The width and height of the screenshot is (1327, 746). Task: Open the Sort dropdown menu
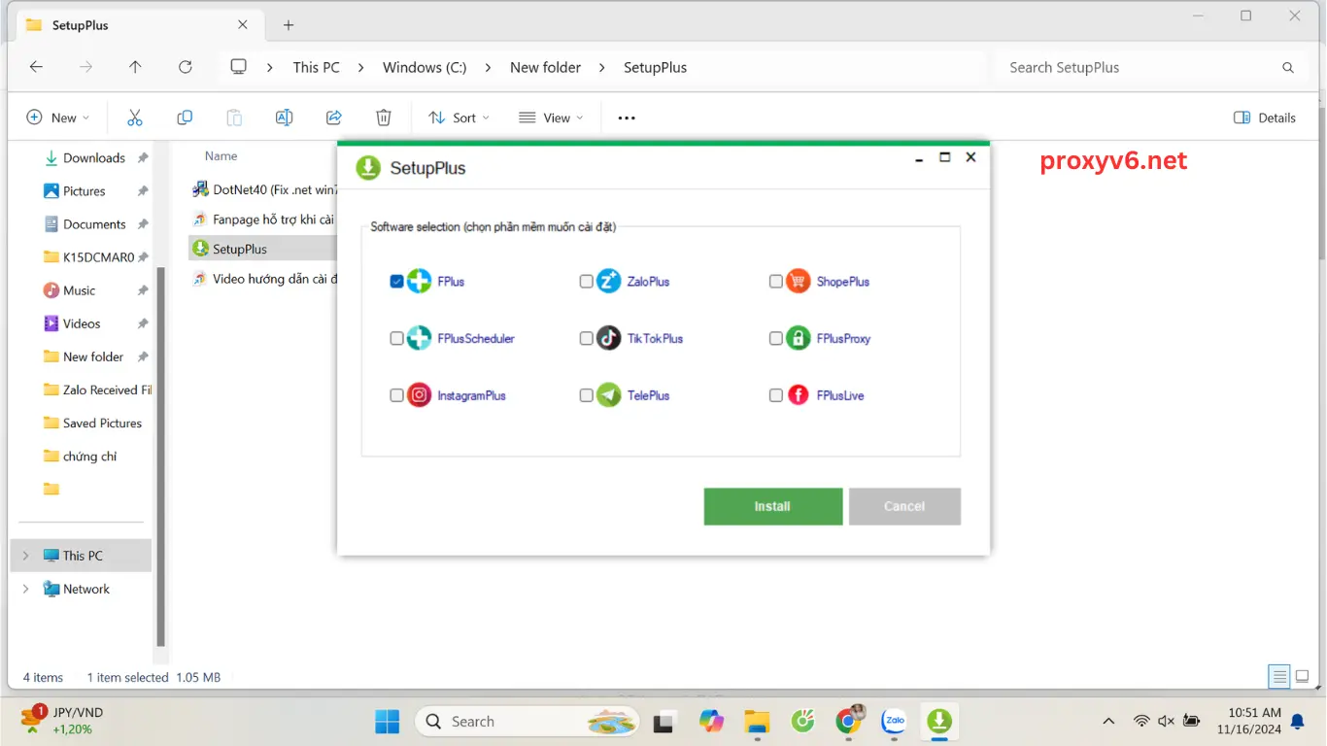(x=459, y=118)
